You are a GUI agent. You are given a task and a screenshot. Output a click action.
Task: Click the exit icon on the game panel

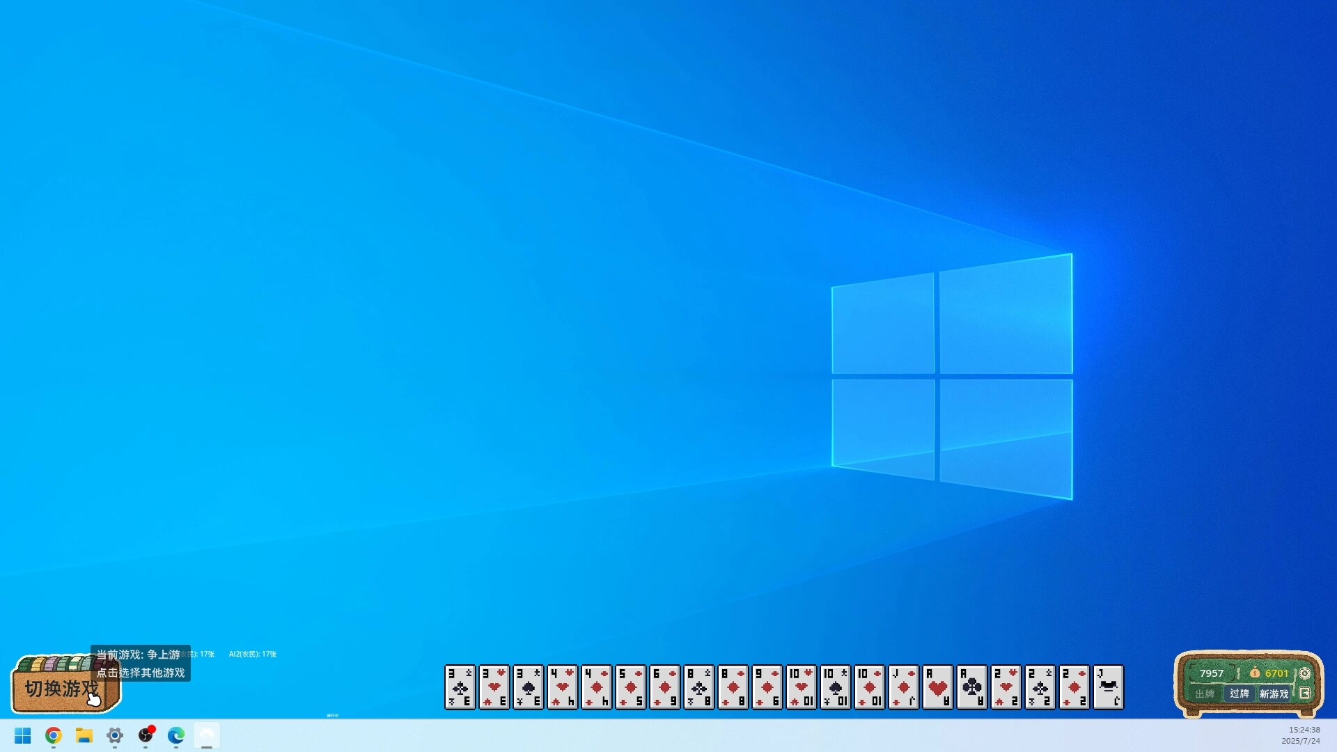pyautogui.click(x=1306, y=694)
